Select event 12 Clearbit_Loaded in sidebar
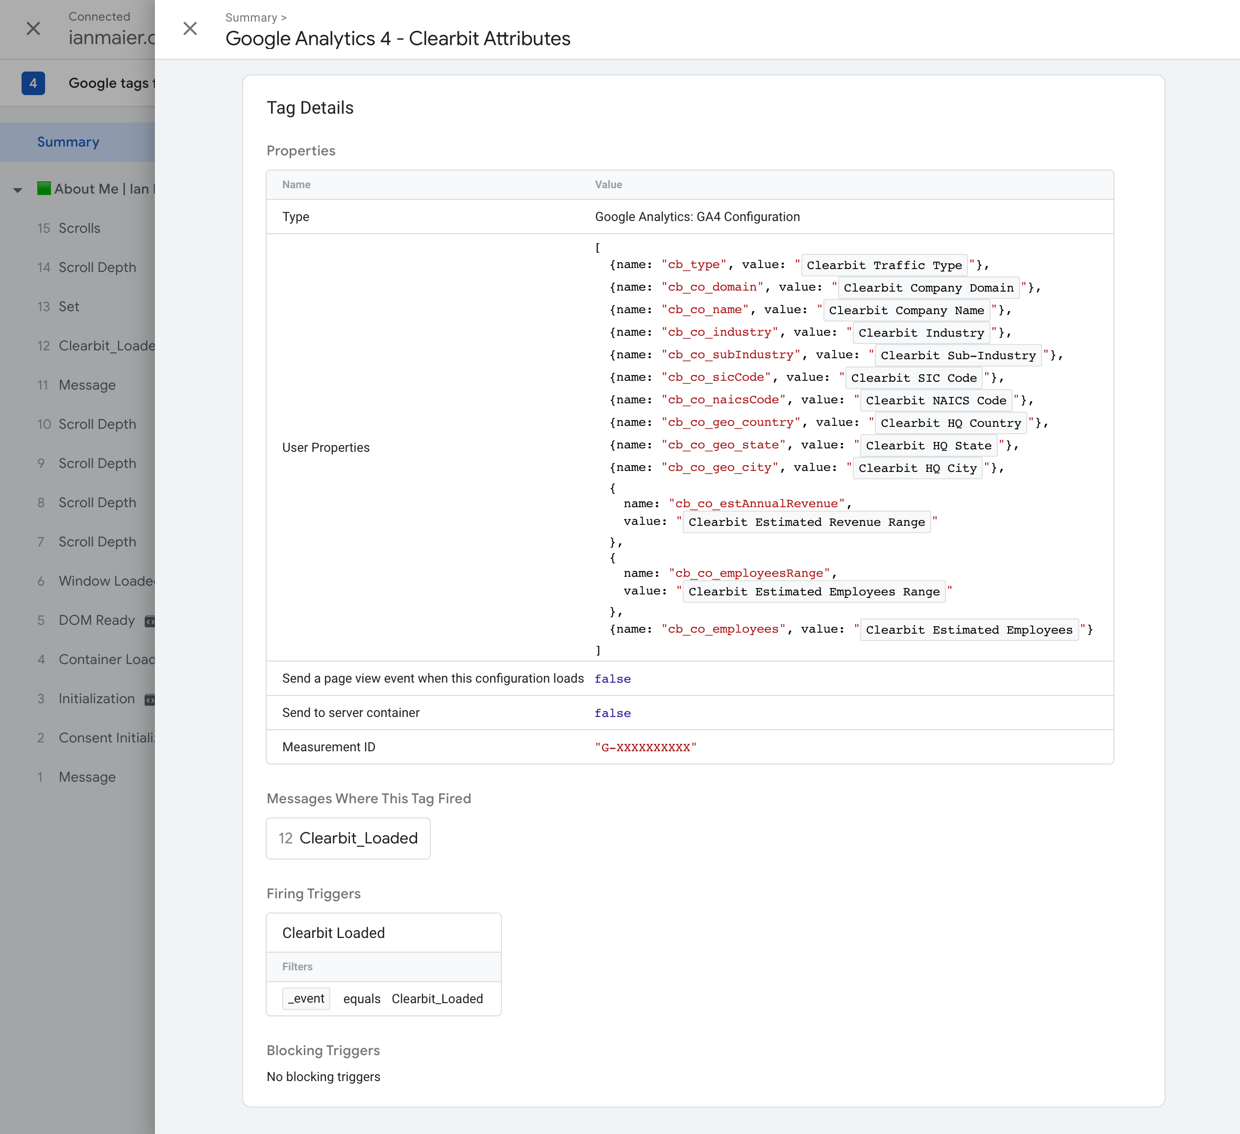 point(77,345)
